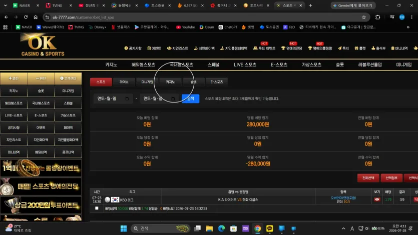Open the ChatGPT bookmark
The width and height of the screenshot is (418, 235).
pyautogui.click(x=228, y=27)
